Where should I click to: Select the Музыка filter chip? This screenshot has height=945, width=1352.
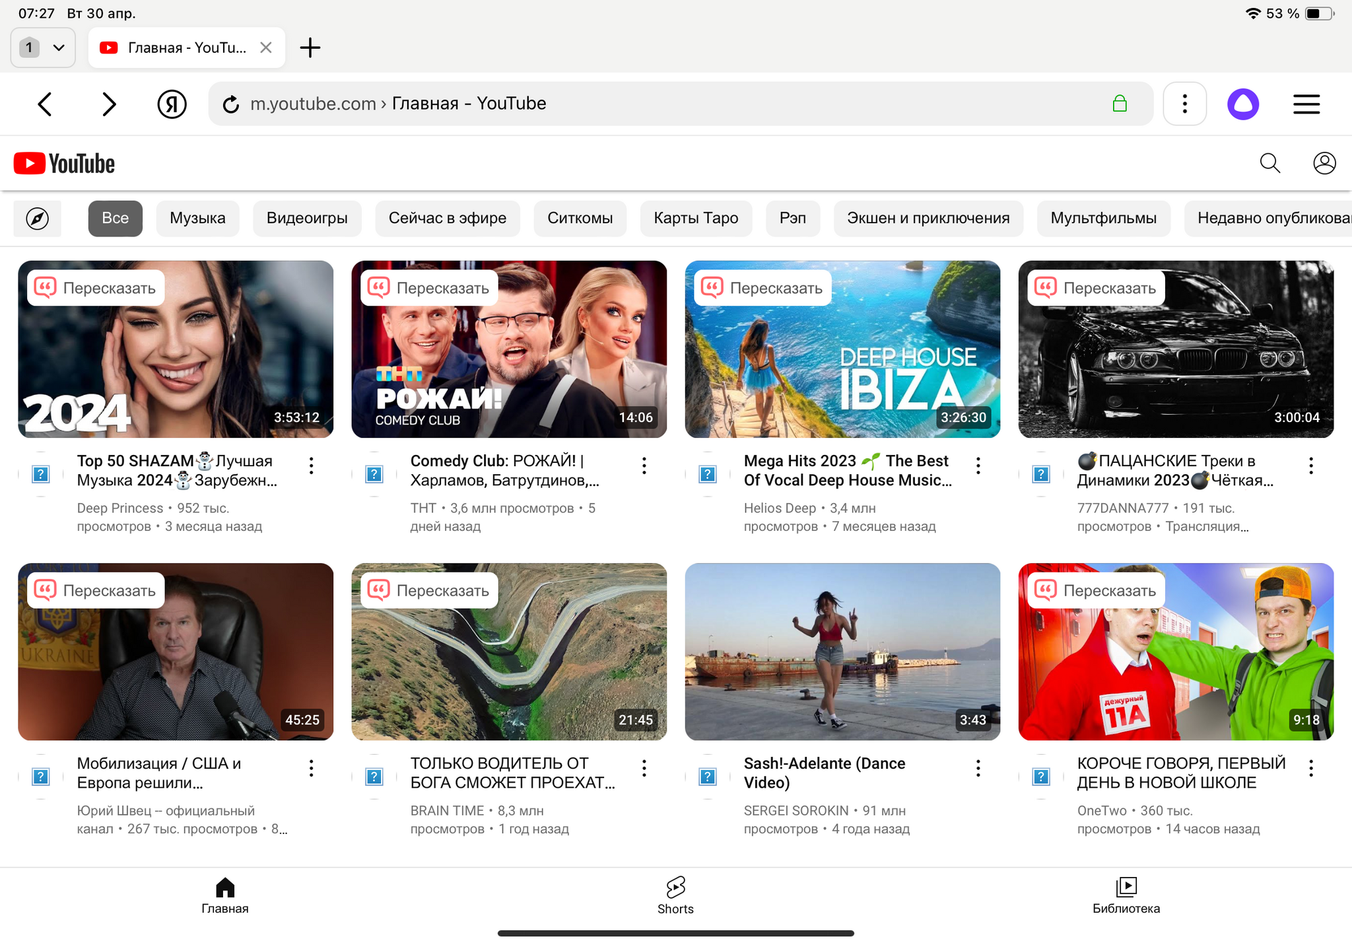(x=197, y=219)
